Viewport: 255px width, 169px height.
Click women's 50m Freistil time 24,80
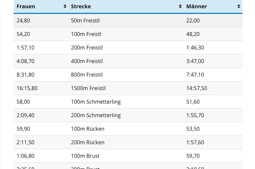point(23,20)
